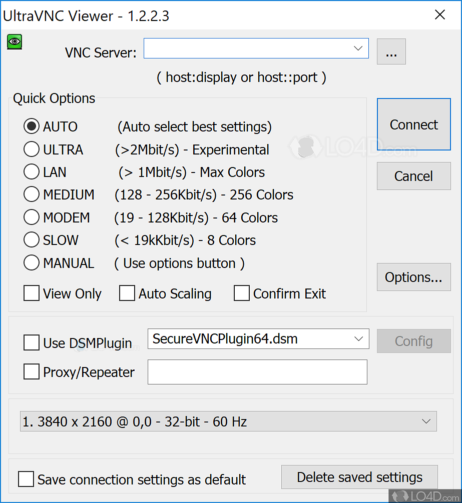Click the Proxy/Repeater text field
Screen dimensions: 462x503
pyautogui.click(x=257, y=372)
